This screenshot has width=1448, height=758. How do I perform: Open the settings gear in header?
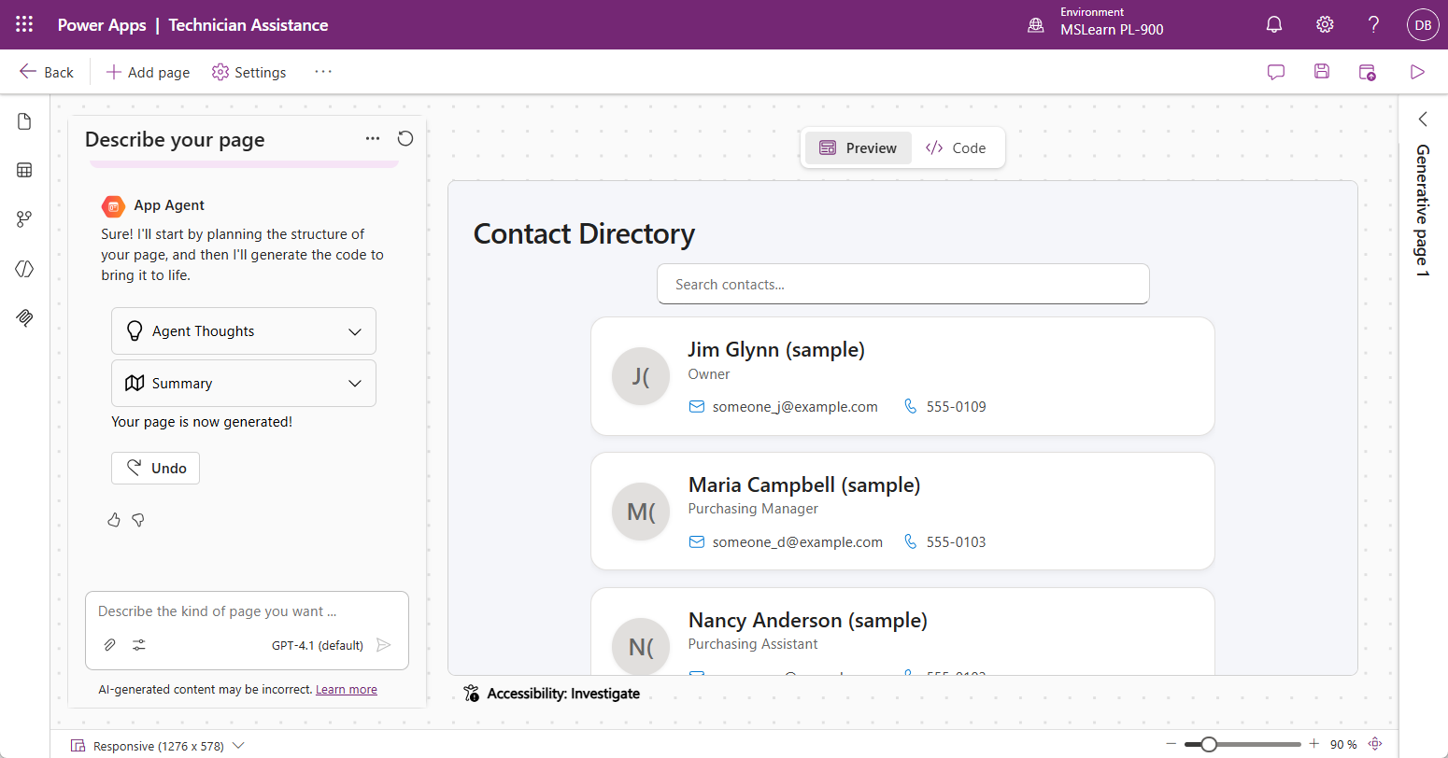pyautogui.click(x=1325, y=25)
